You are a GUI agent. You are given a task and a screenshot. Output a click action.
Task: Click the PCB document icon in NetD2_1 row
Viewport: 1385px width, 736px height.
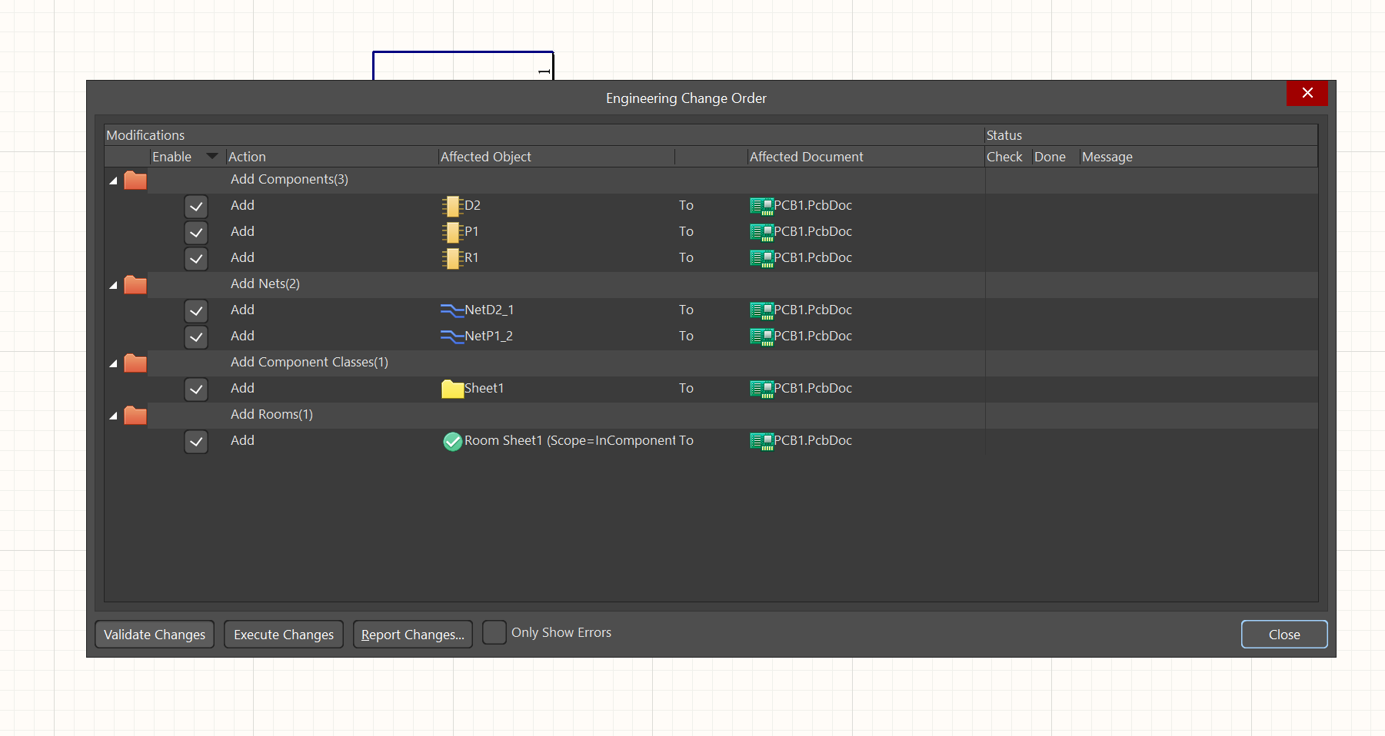(762, 311)
